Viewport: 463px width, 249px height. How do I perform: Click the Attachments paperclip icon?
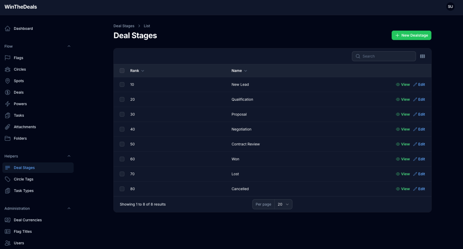[x=8, y=127]
